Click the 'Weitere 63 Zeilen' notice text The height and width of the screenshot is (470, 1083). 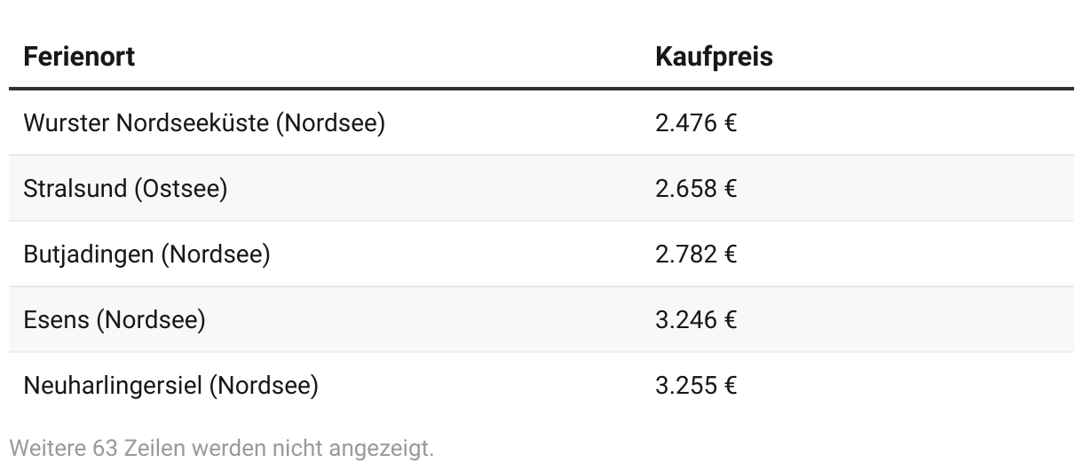(222, 448)
